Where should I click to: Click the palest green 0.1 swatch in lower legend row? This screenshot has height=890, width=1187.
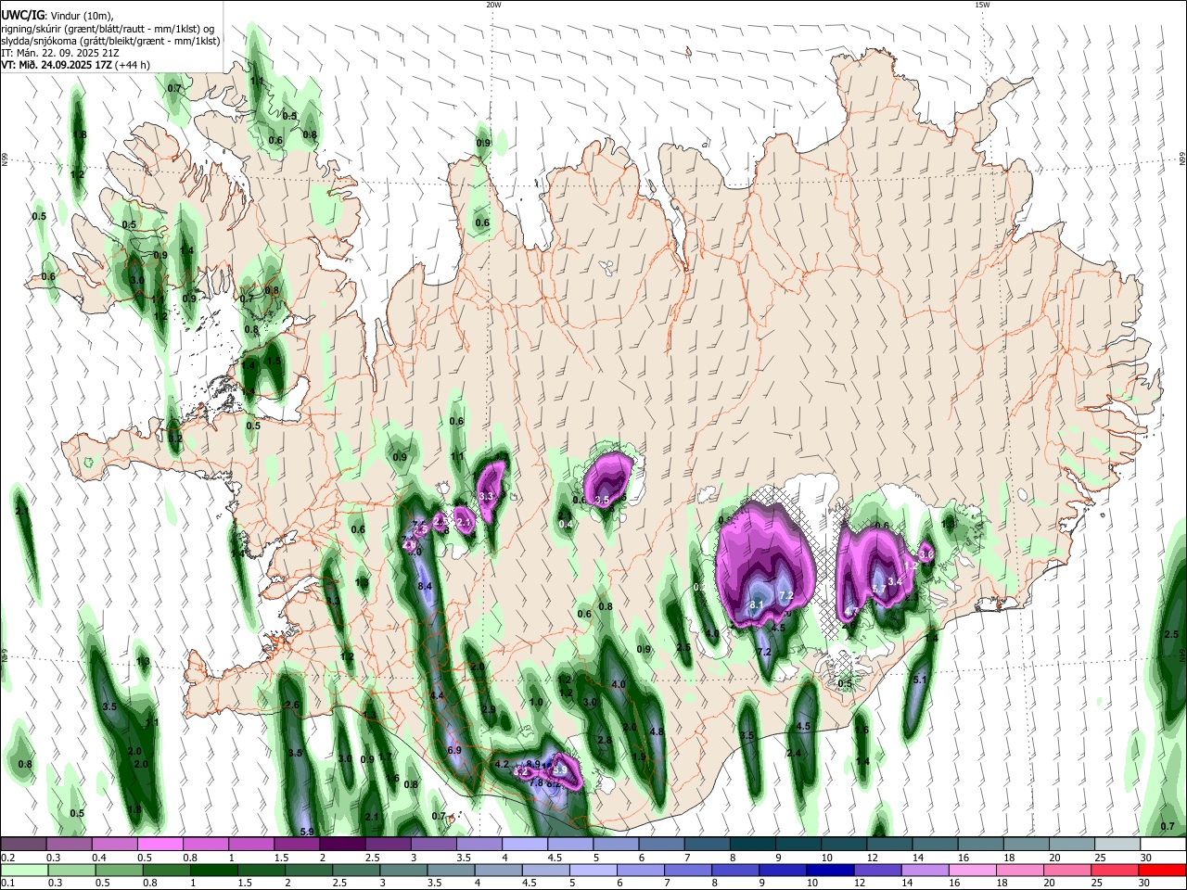coord(24,870)
